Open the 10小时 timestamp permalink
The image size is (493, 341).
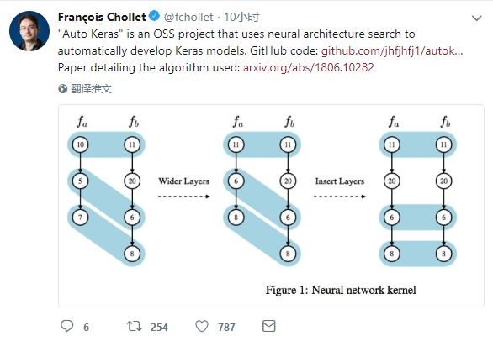click(x=241, y=17)
